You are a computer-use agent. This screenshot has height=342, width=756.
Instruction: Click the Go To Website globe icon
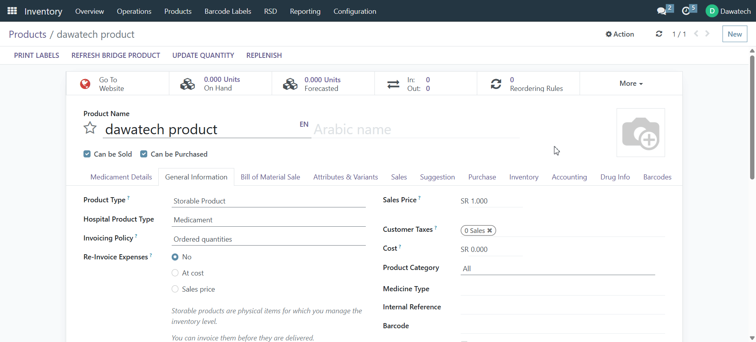85,84
